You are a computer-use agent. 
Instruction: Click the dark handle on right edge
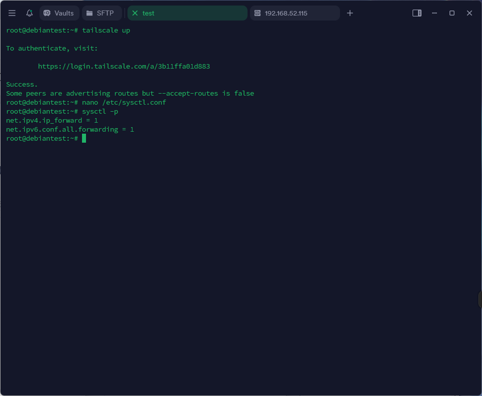[x=479, y=299]
